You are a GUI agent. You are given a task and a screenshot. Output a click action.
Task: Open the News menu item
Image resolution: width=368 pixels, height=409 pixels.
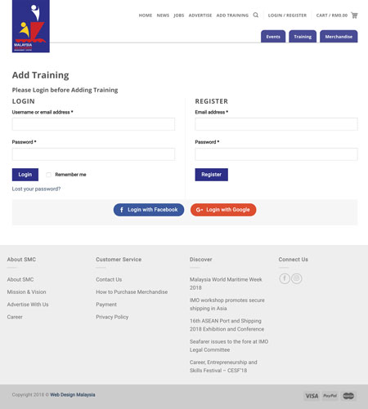(163, 16)
